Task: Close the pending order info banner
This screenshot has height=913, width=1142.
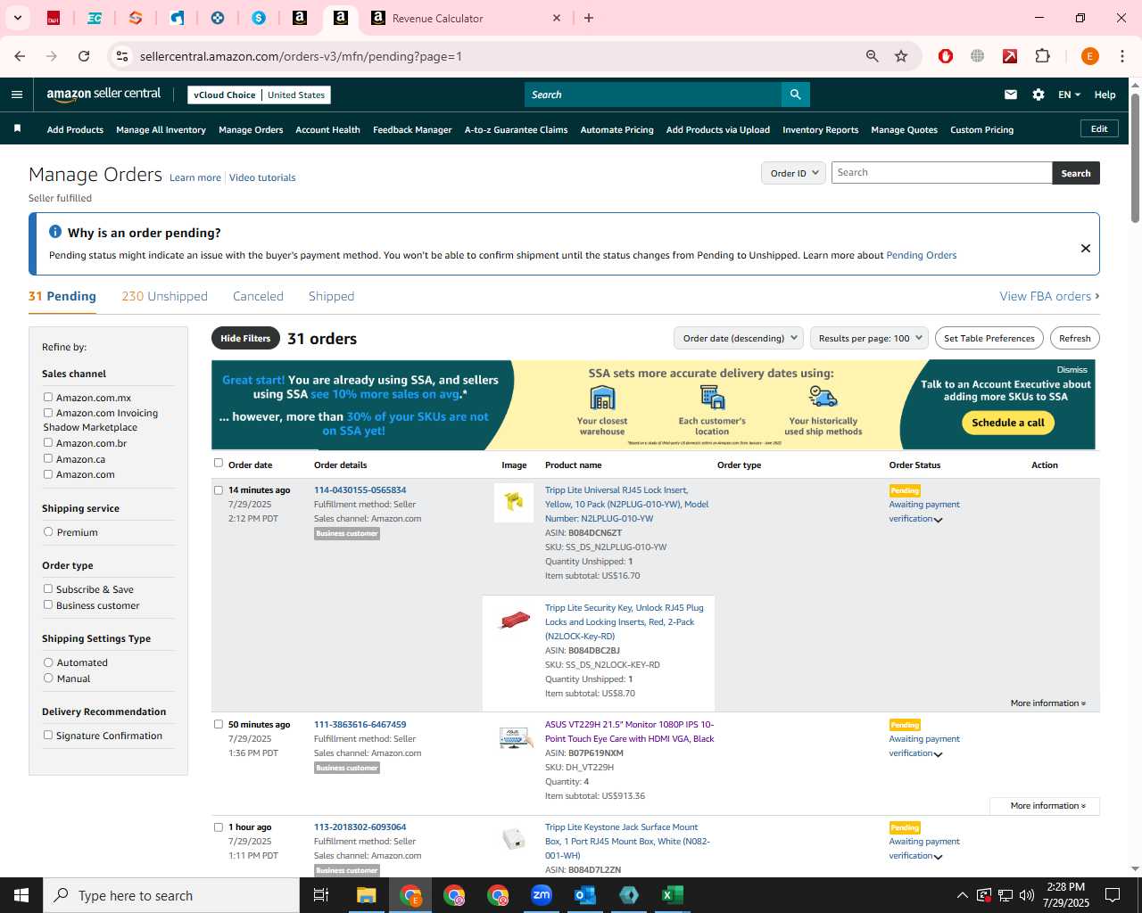Action: (1086, 248)
